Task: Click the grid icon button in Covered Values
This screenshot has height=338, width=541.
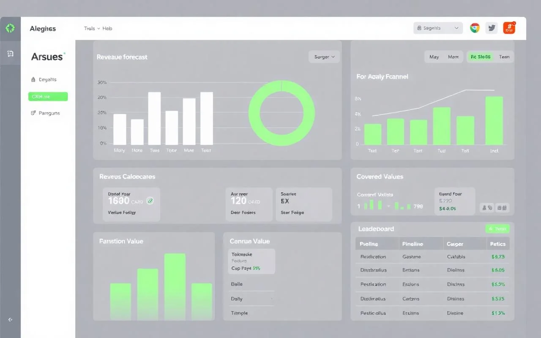Action: click(503, 207)
